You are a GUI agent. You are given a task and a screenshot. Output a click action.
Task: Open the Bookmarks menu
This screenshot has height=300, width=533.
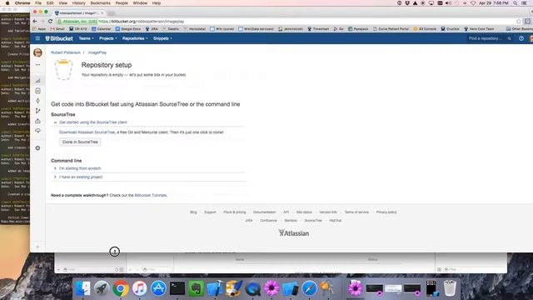click(100, 3)
